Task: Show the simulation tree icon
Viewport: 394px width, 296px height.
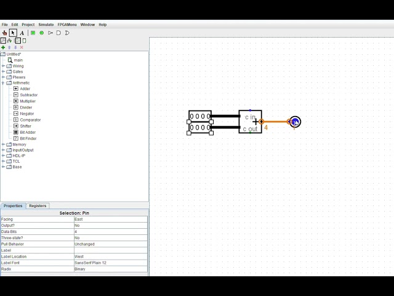Action: 10,41
